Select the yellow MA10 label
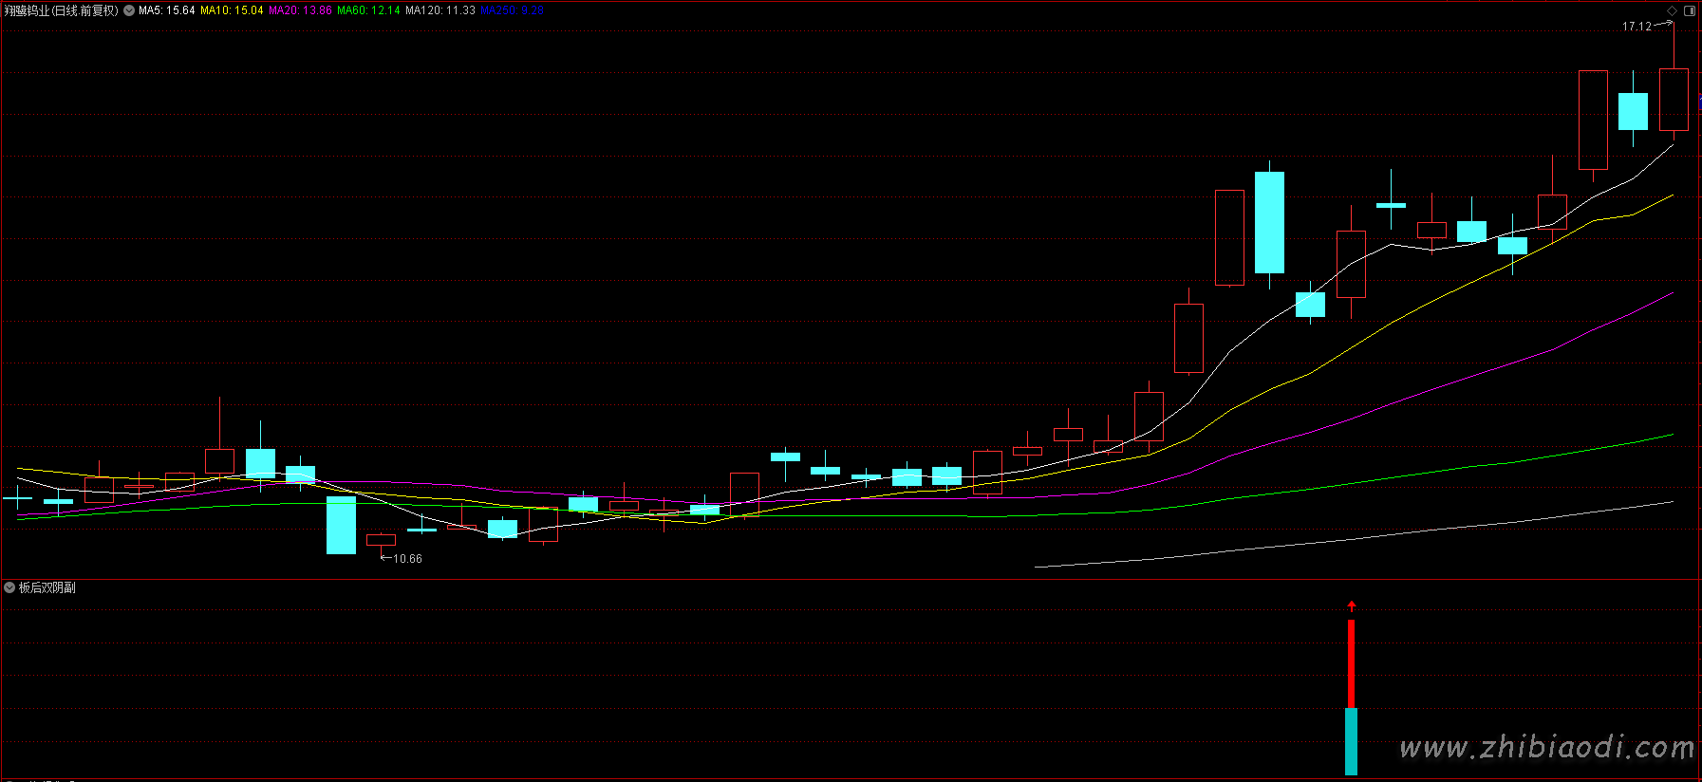The height and width of the screenshot is (782, 1702). [x=232, y=10]
